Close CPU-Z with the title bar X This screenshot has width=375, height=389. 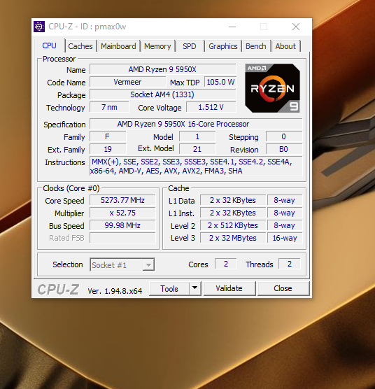(296, 27)
